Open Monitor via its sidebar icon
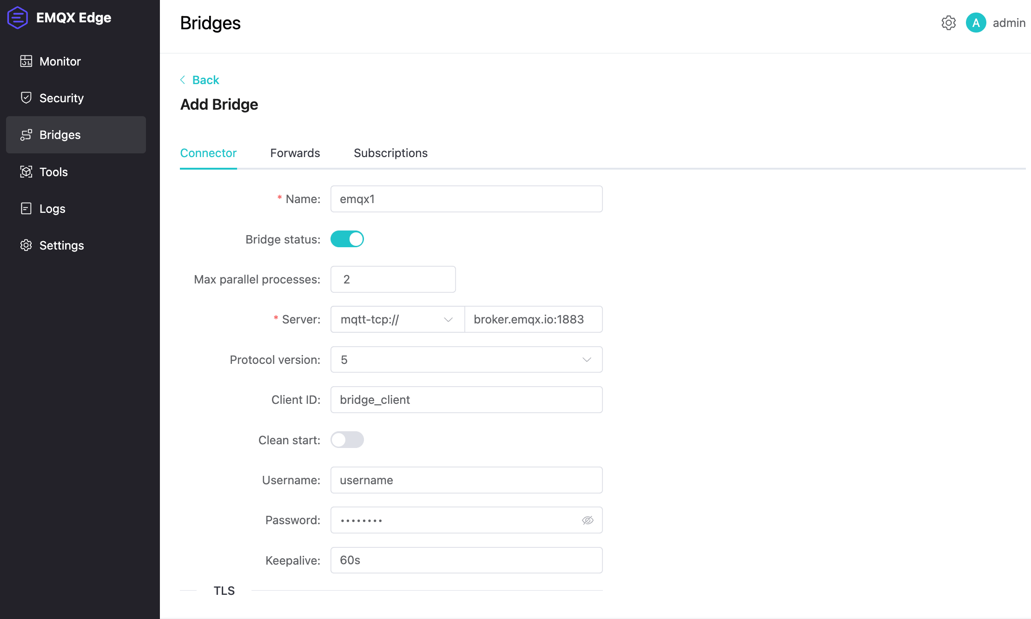The image size is (1031, 619). pyautogui.click(x=26, y=61)
